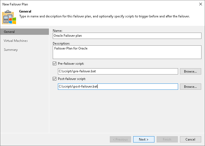The height and width of the screenshot is (146, 205).
Task: Click the Name input field
Action: 127,36
